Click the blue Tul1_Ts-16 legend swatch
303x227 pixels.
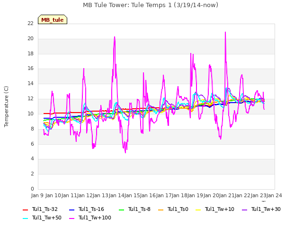pyautogui.click(x=71, y=210)
